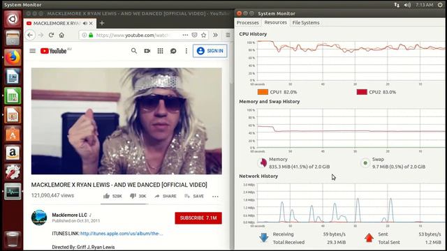This screenshot has width=447, height=251.
Task: Save video to playlist
Action: tap(194, 196)
